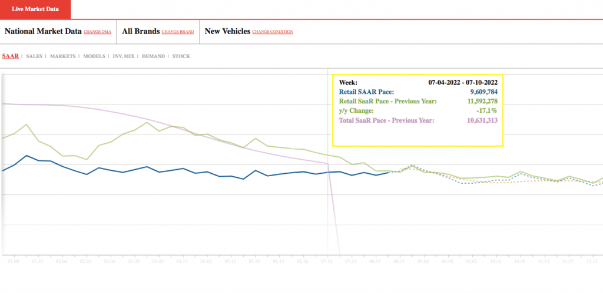Click the CHANGE CONDITION link
Image resolution: width=603 pixels, height=293 pixels.
tap(273, 32)
